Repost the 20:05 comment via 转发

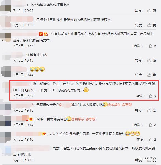[x=138, y=10]
